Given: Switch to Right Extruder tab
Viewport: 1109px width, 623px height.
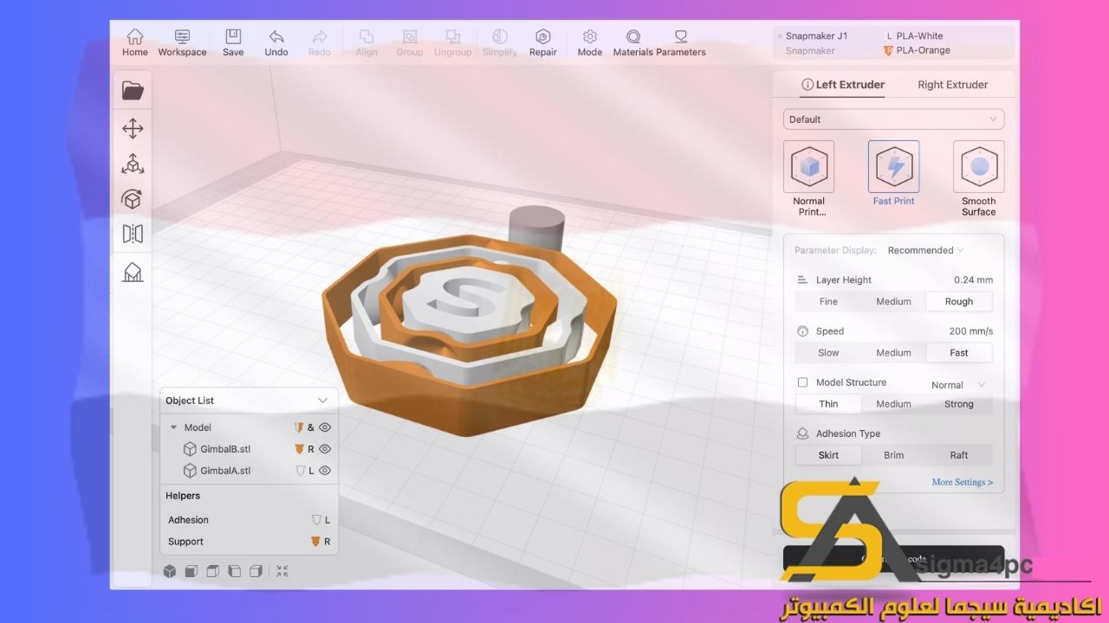Looking at the screenshot, I should point(953,85).
